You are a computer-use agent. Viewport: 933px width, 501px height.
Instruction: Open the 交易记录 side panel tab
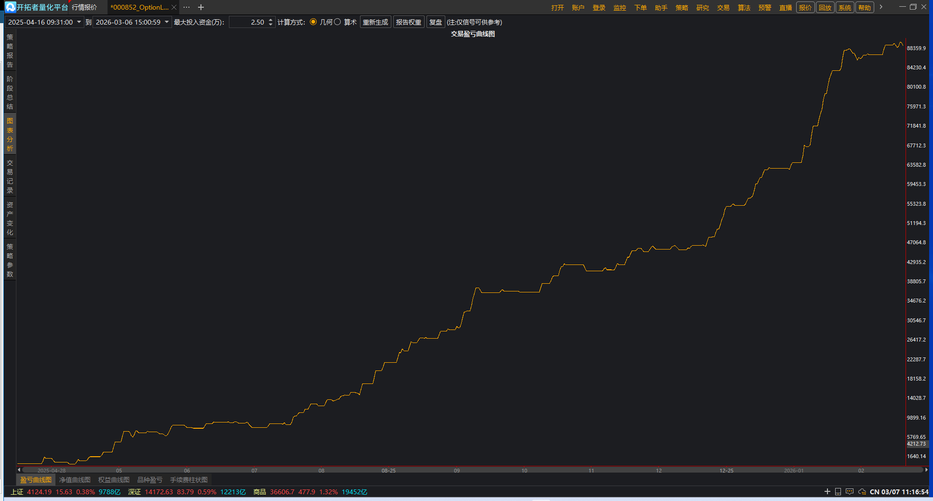10,177
